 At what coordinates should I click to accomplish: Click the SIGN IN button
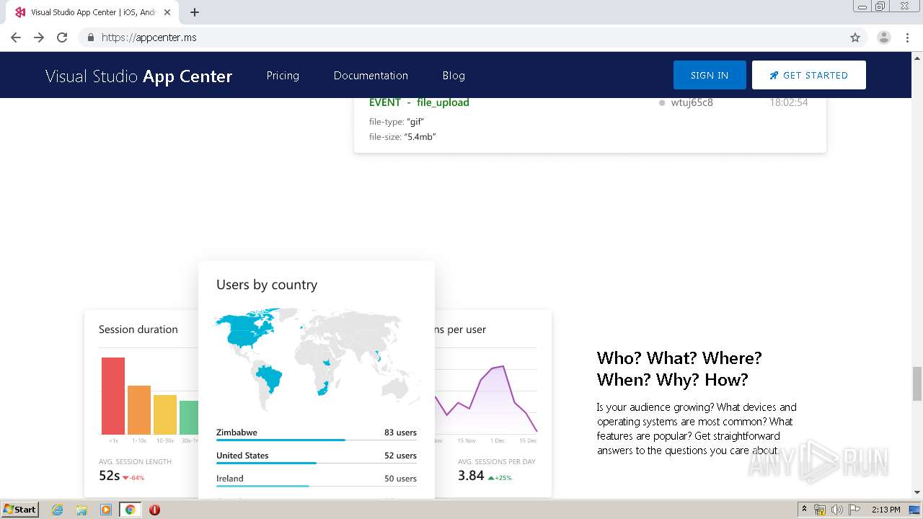[710, 75]
